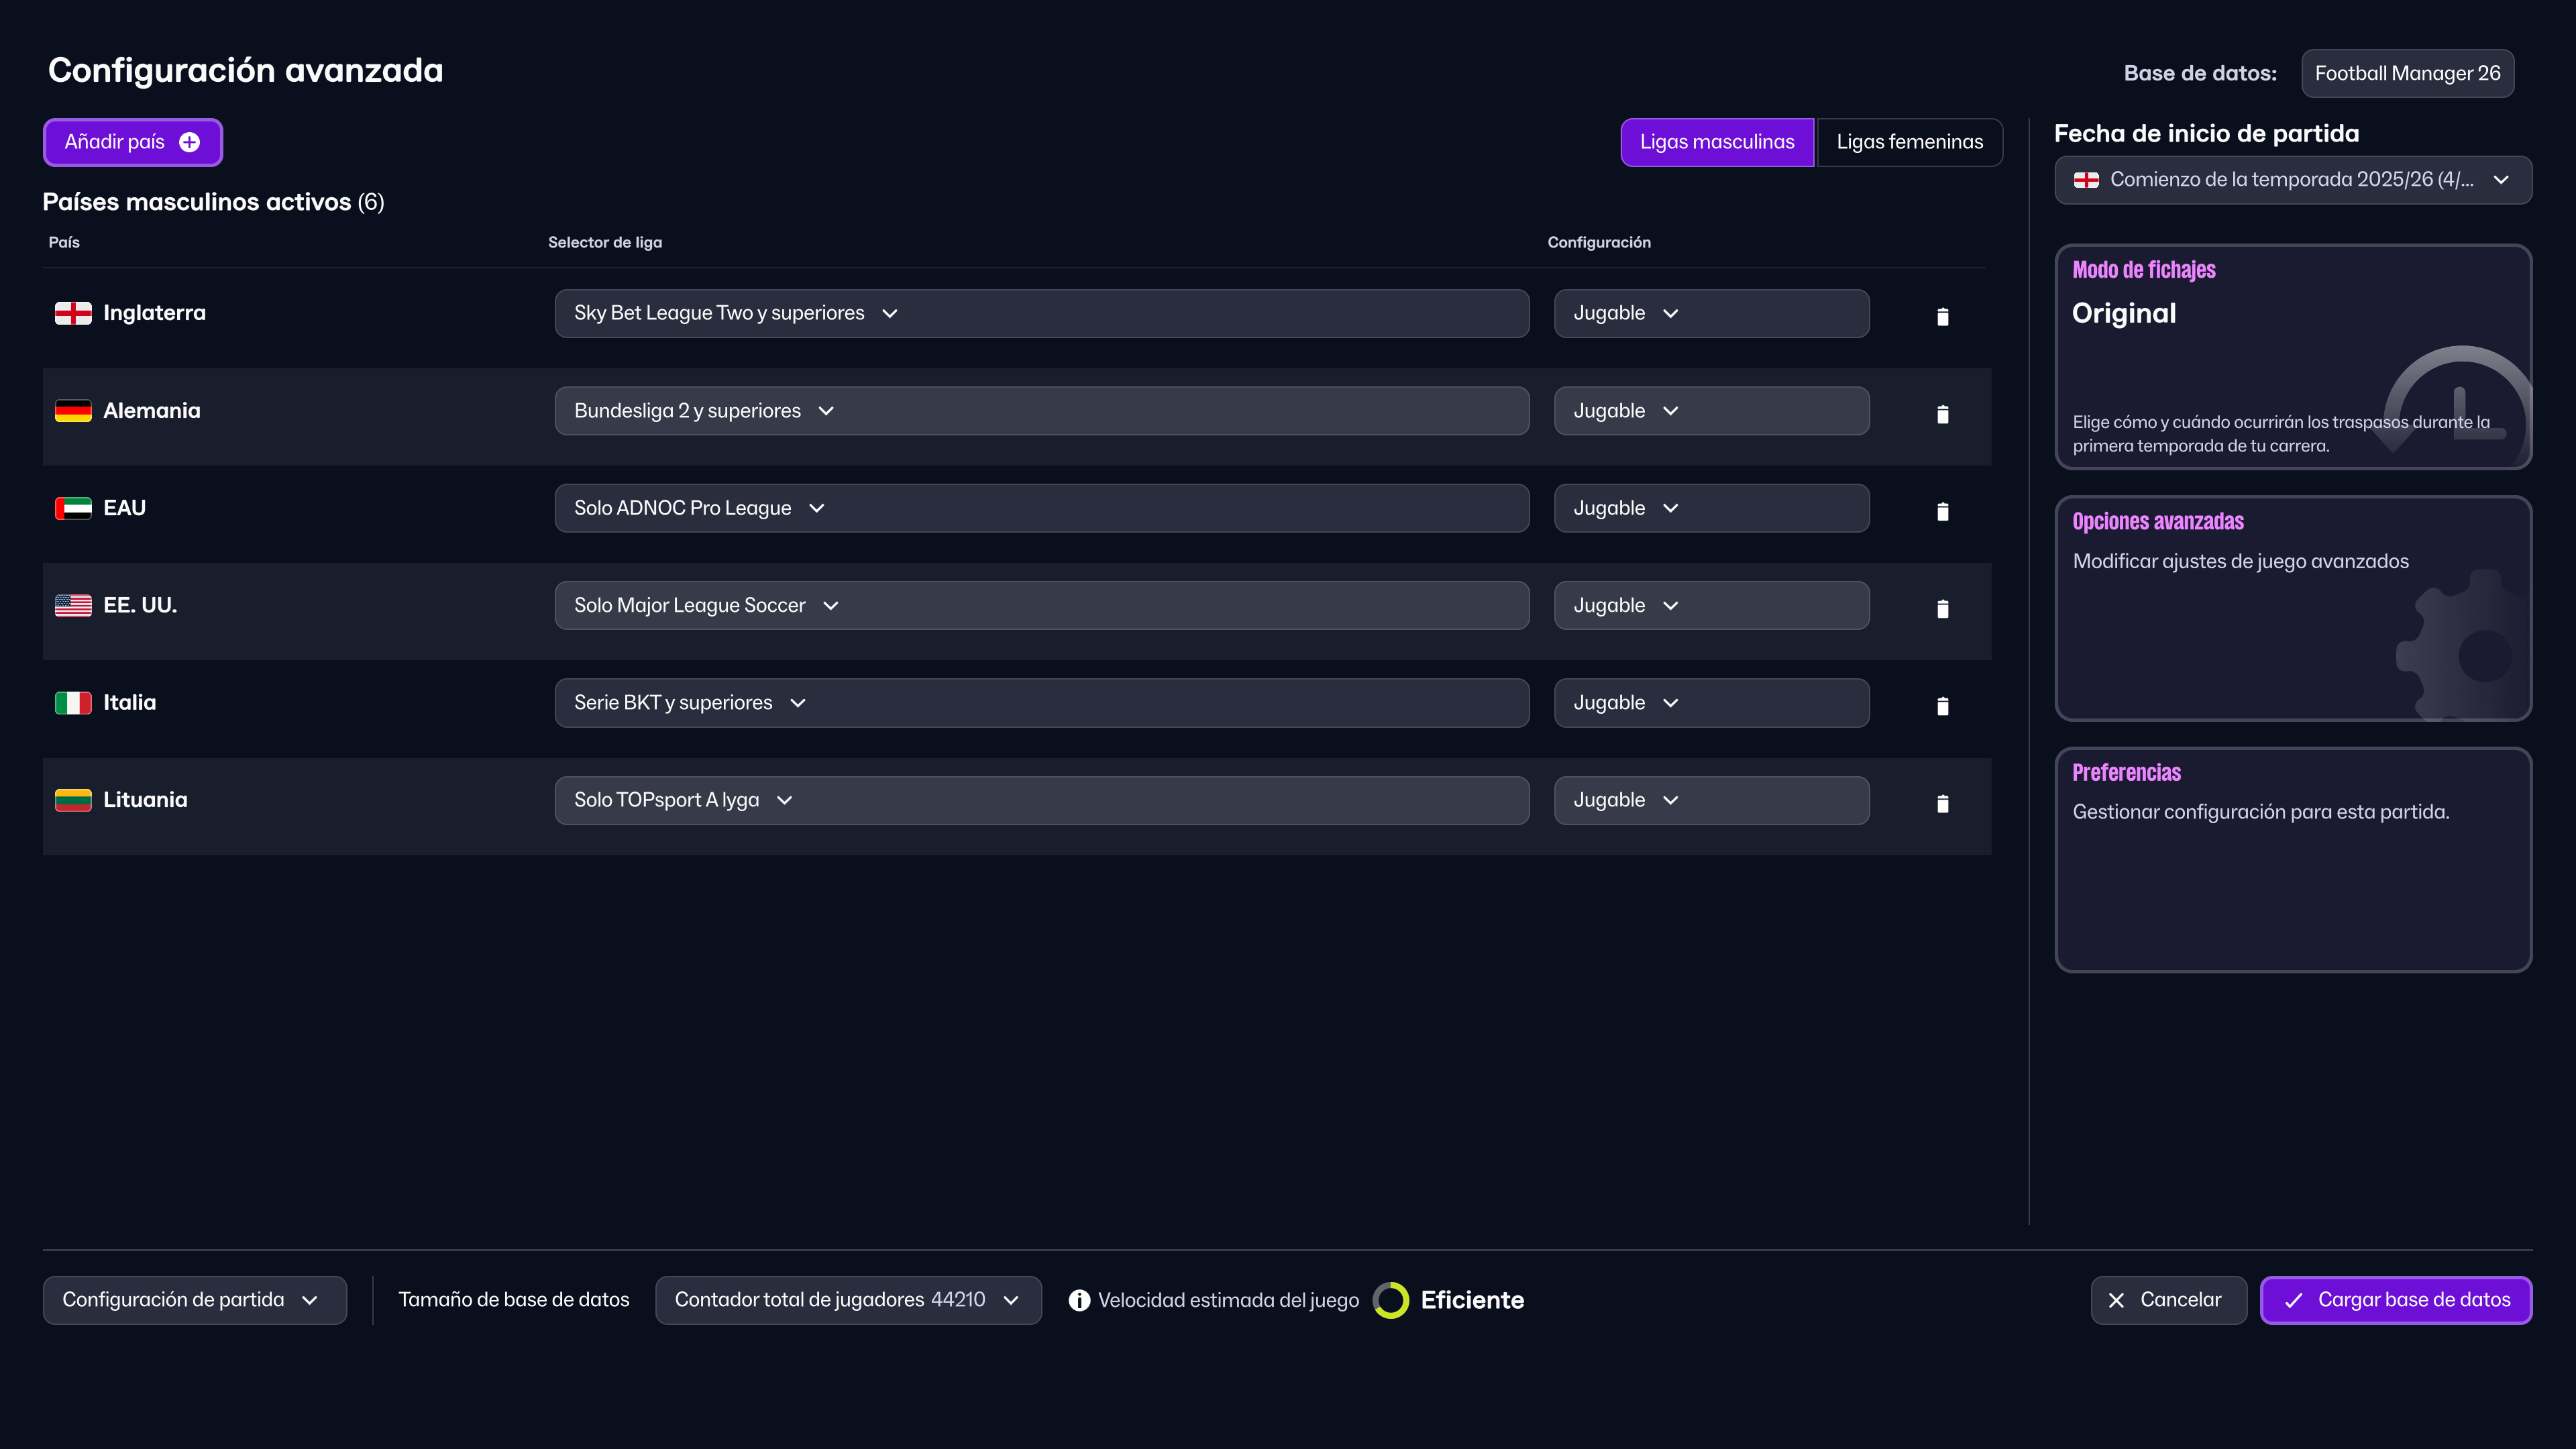Select the Ligas masculinas tab
The image size is (2576, 1449).
[x=1716, y=142]
